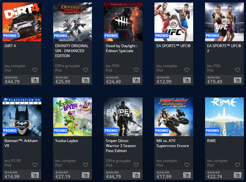Screen dimensions: 246x182
Task: Add DiRT 4 to cart
Action: [x=35, y=80]
